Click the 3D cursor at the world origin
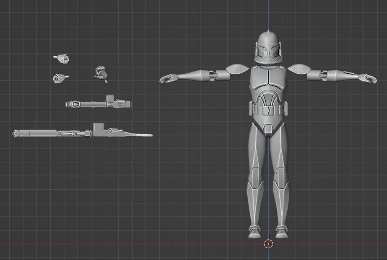 click(x=268, y=244)
